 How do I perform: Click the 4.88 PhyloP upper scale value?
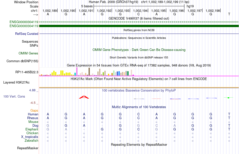pyautogui.click(x=32, y=90)
